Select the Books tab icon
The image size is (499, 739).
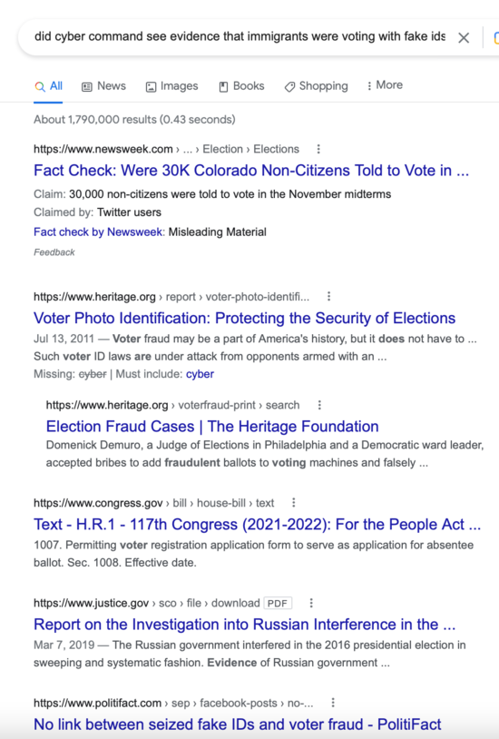coord(223,87)
